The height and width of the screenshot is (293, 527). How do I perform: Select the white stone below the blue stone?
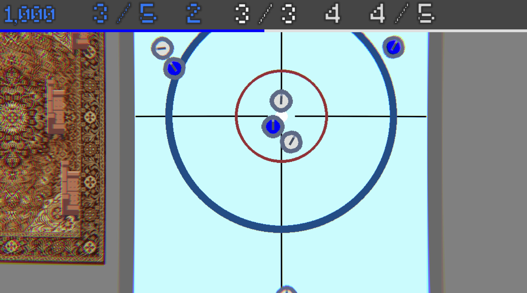click(291, 142)
